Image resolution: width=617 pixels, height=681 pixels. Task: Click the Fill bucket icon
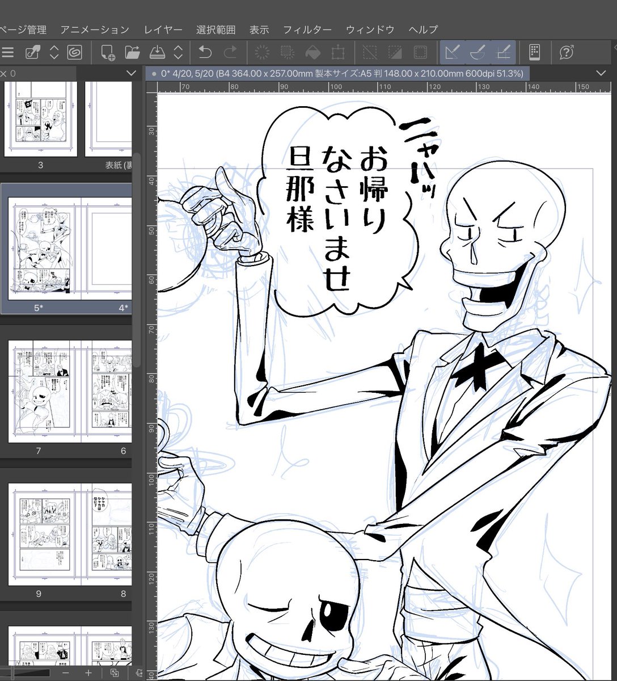312,53
